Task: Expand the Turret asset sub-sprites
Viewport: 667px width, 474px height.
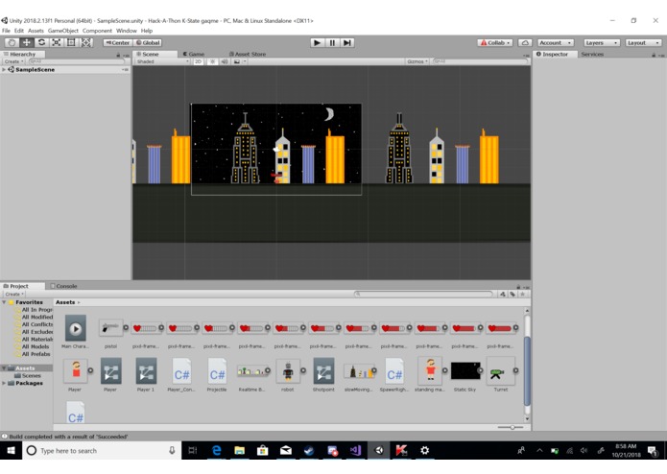Action: (515, 370)
